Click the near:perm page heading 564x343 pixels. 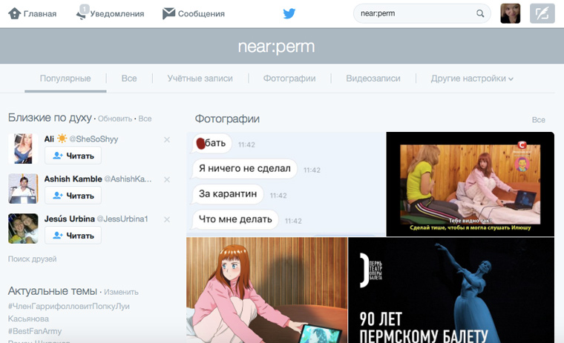pyautogui.click(x=276, y=47)
